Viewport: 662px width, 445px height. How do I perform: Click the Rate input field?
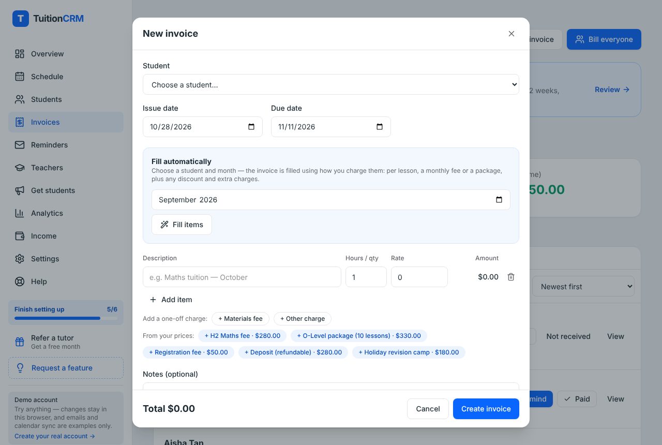pyautogui.click(x=419, y=277)
